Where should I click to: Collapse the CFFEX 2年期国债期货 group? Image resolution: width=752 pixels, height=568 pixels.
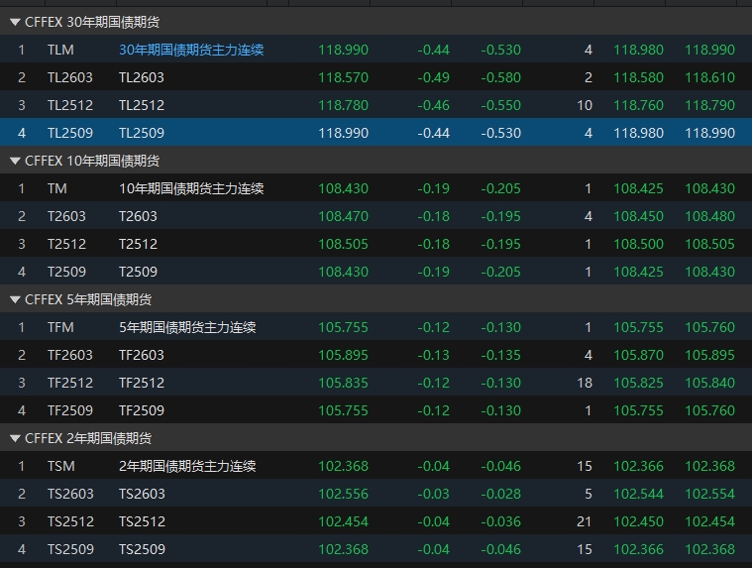pyautogui.click(x=15, y=438)
